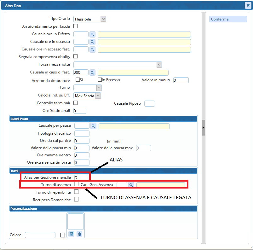Screen dimensions: 253x250
Task: Check the Recupero Domeniche option
Action: pos(76,199)
